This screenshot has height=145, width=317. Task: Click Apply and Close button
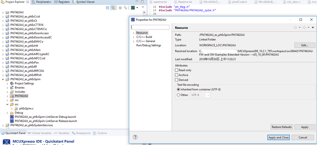[x=278, y=137]
